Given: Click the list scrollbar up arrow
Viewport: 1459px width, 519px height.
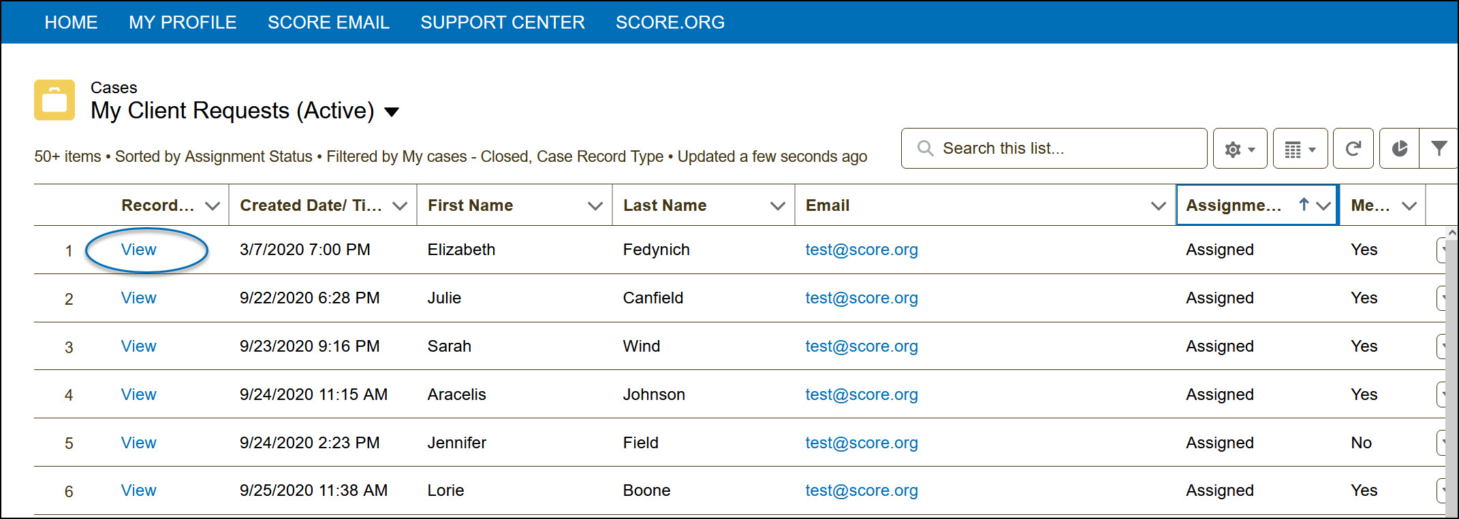Looking at the screenshot, I should tap(1452, 233).
